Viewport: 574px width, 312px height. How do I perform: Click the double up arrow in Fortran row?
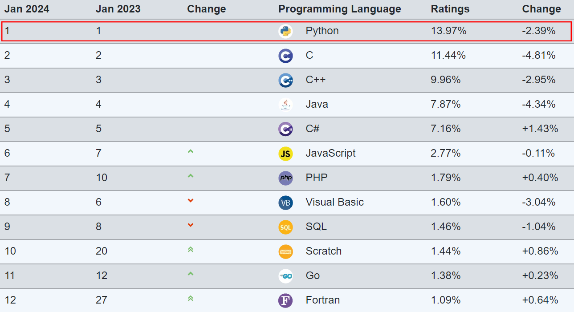point(191,298)
